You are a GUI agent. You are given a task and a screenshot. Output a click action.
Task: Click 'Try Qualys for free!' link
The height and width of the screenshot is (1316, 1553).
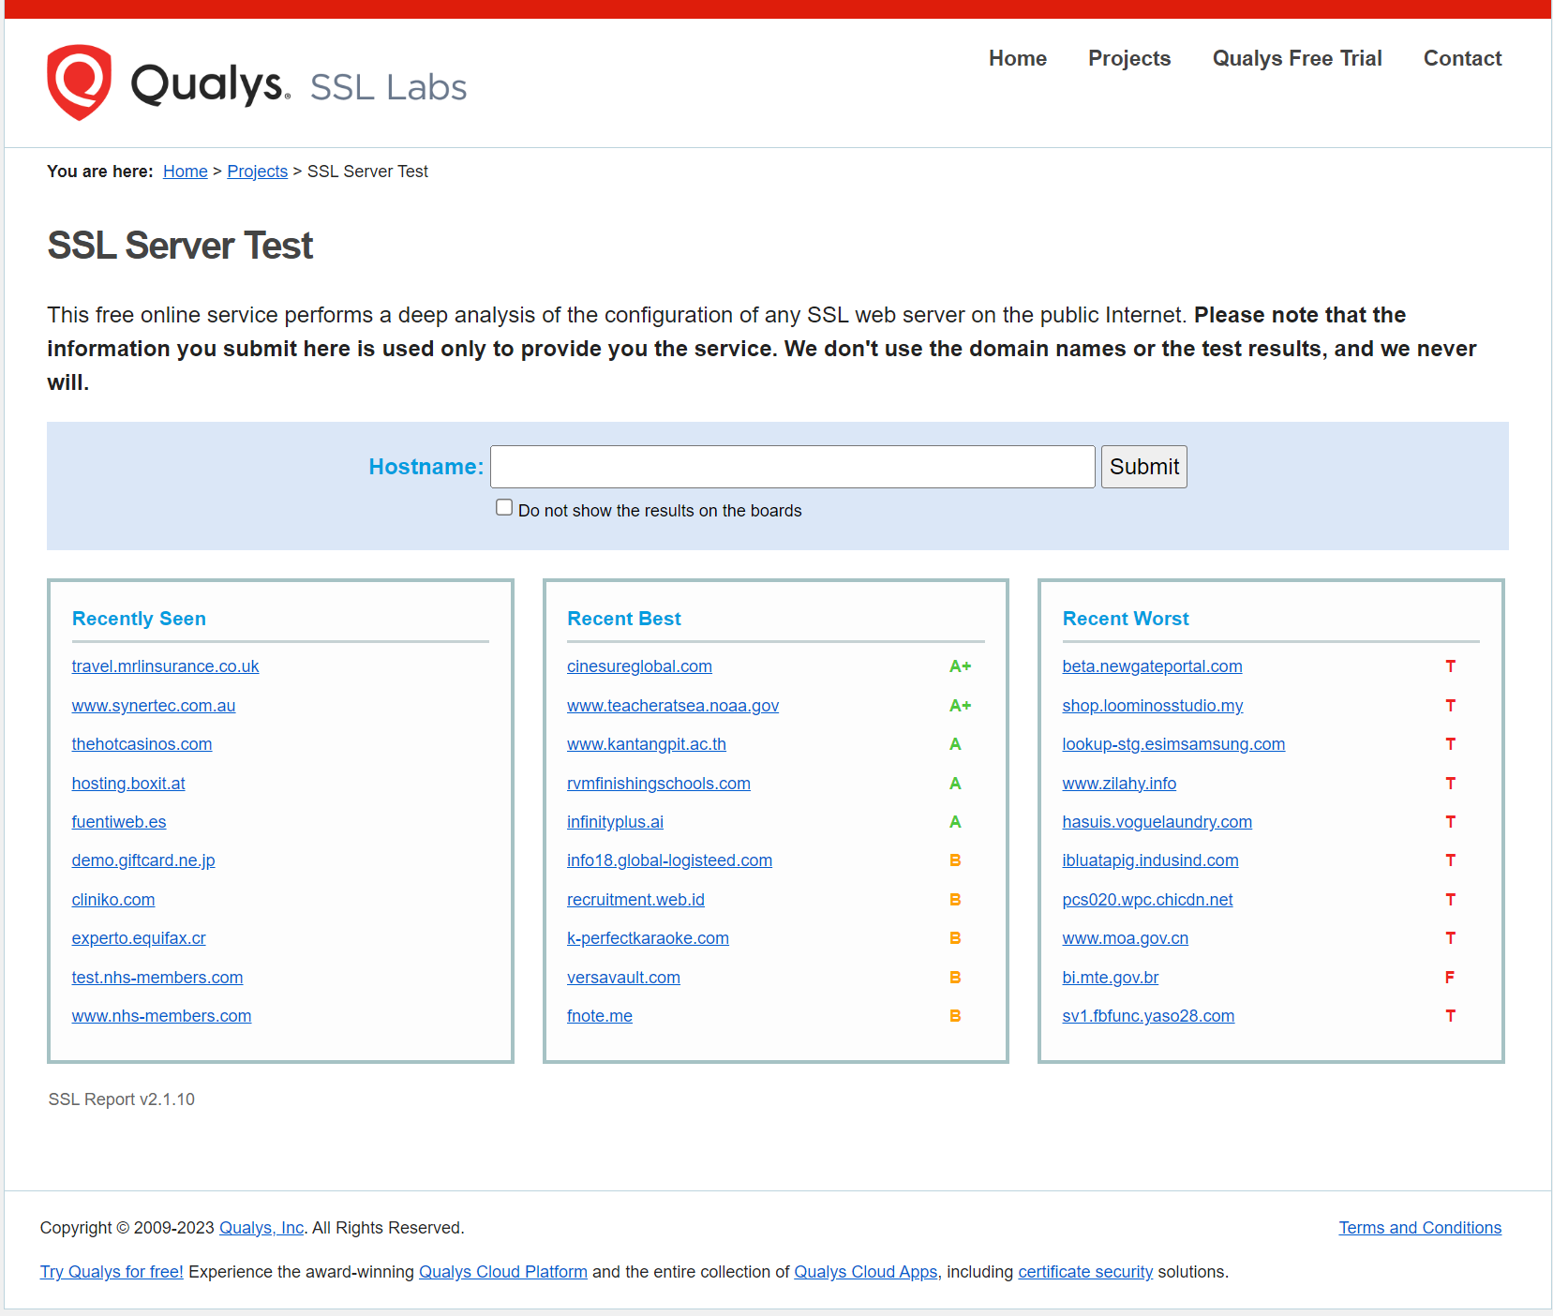point(111,1272)
